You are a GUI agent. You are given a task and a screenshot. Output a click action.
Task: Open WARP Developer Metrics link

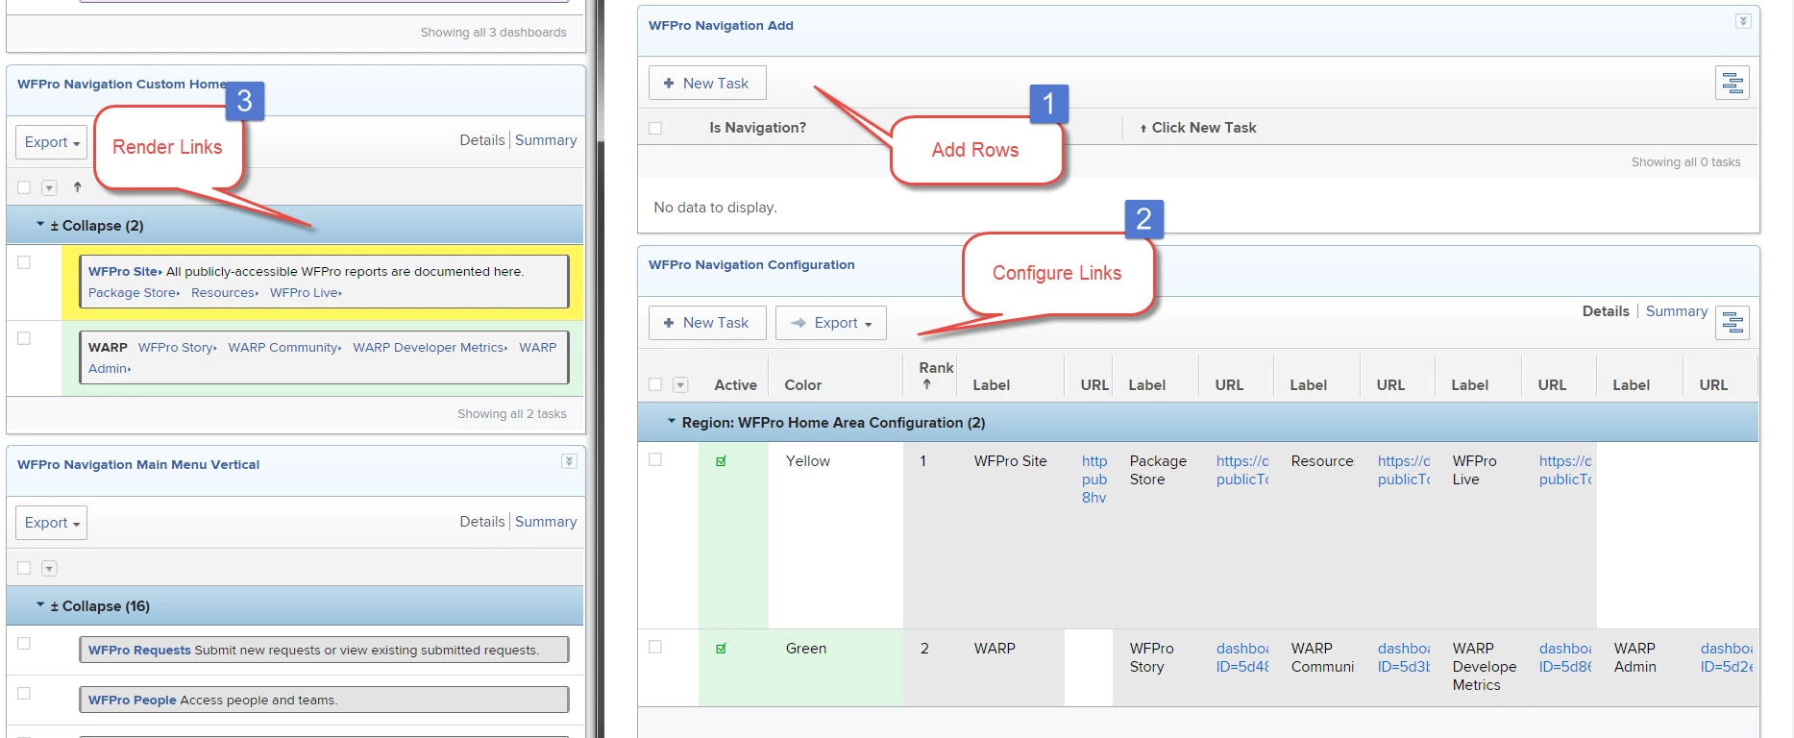tap(430, 348)
